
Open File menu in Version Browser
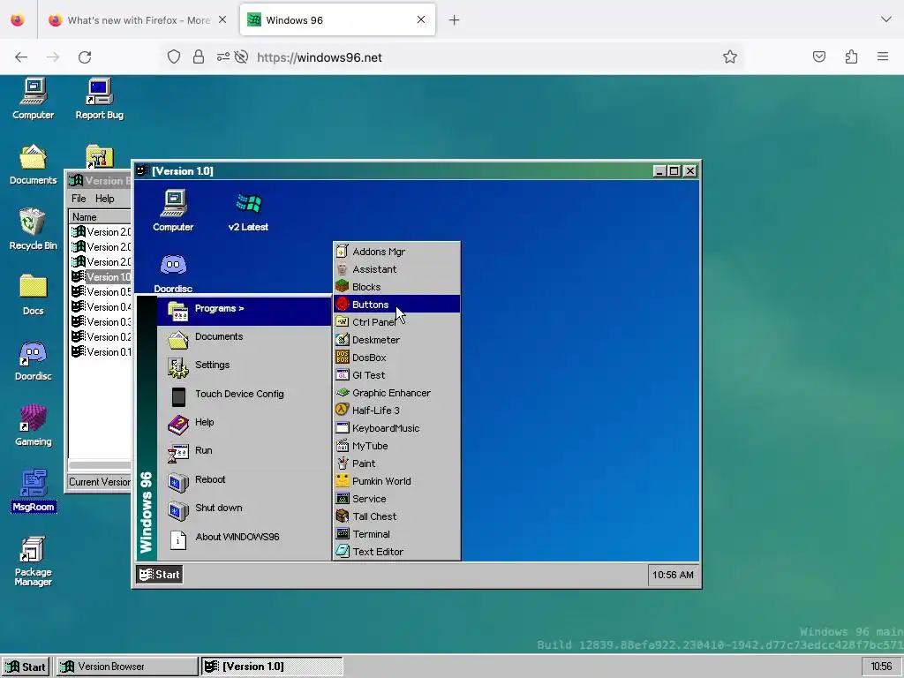pos(79,199)
